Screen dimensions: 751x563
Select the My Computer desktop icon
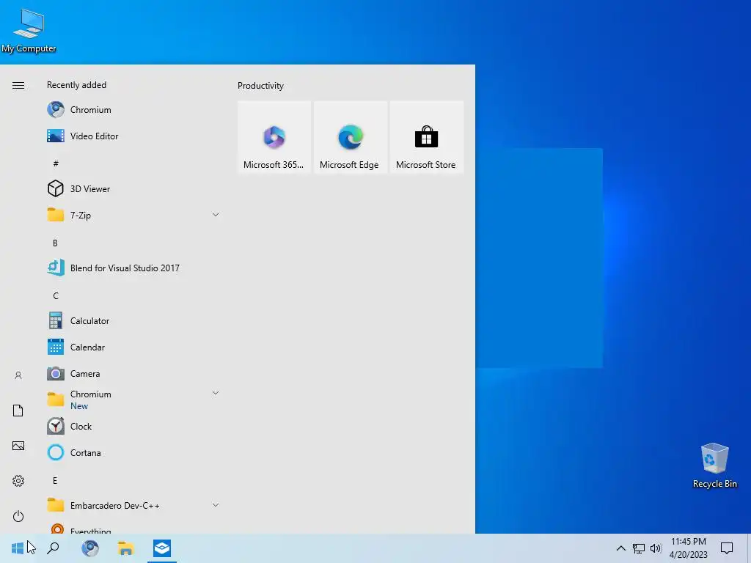[29, 30]
